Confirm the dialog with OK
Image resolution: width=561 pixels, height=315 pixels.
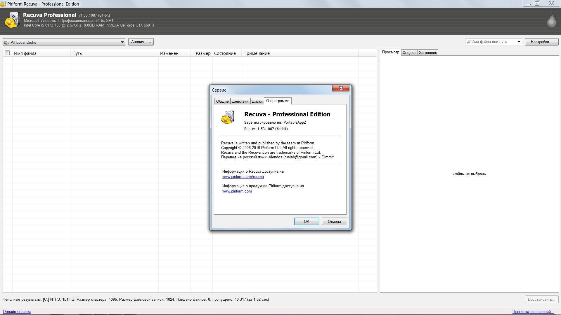[x=307, y=221]
